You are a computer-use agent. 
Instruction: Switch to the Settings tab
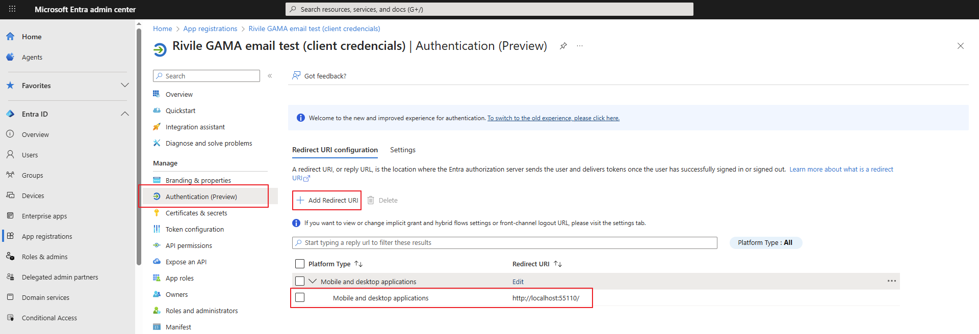(403, 150)
